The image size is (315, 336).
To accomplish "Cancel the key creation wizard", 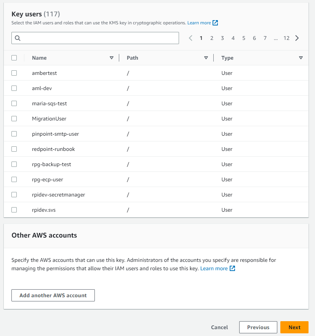I will pyautogui.click(x=219, y=327).
